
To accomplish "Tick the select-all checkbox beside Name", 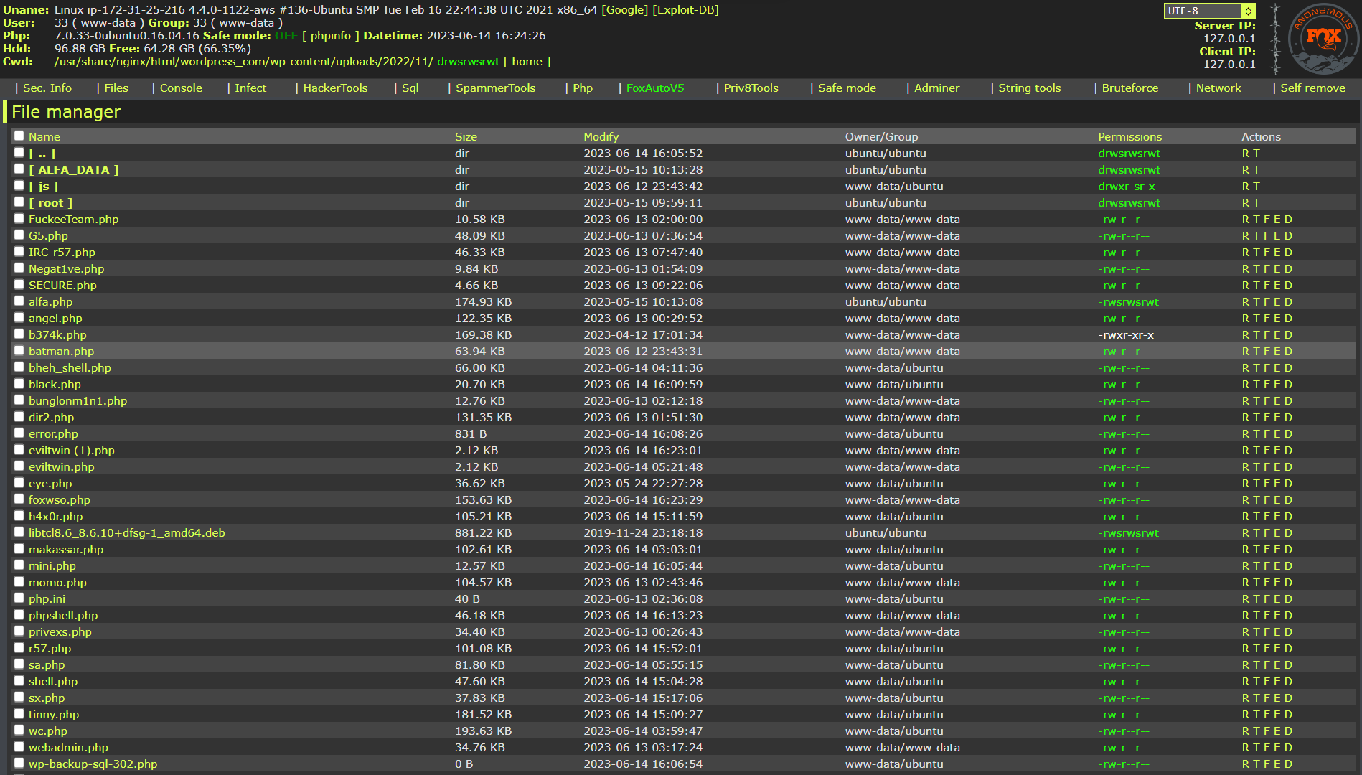I will (x=19, y=136).
